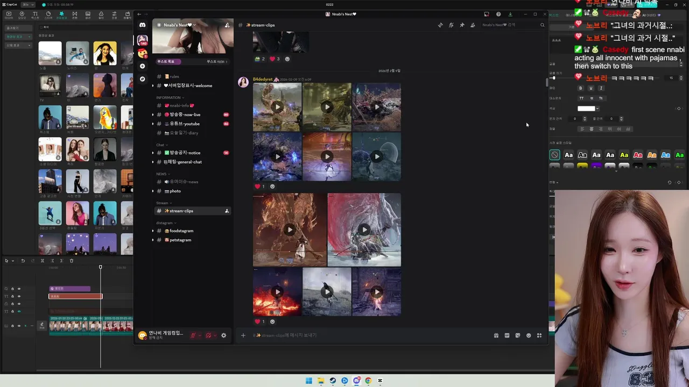The image size is (689, 387).
Task: Open the sticker picker in message bar
Action: click(517, 335)
